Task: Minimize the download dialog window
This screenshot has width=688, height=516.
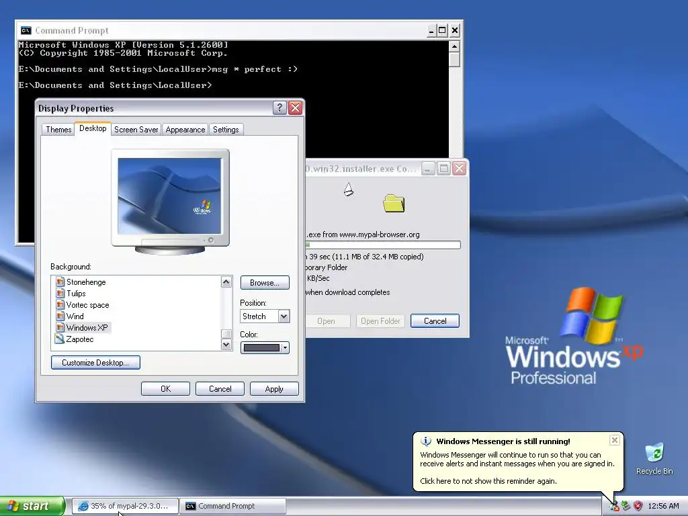Action: pos(428,169)
